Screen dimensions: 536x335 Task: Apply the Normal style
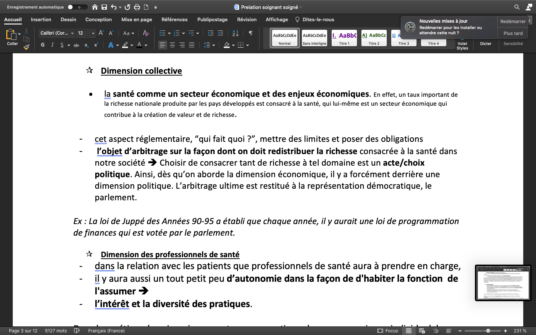click(285, 38)
